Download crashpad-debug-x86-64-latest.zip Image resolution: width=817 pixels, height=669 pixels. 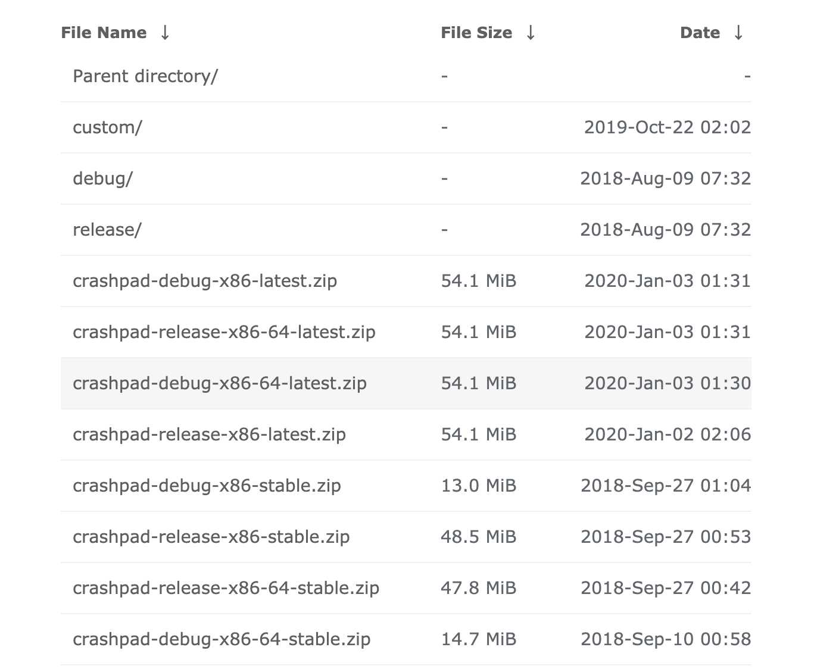tap(220, 383)
